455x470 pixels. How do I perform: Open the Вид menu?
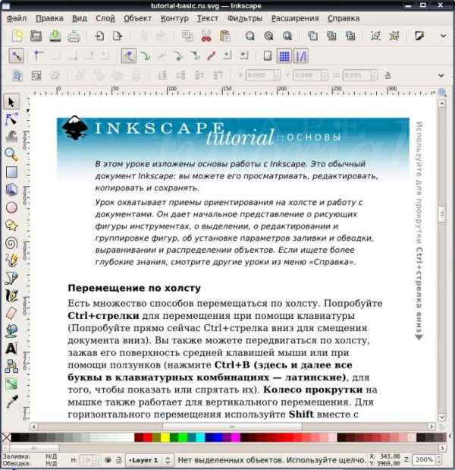[x=80, y=18]
